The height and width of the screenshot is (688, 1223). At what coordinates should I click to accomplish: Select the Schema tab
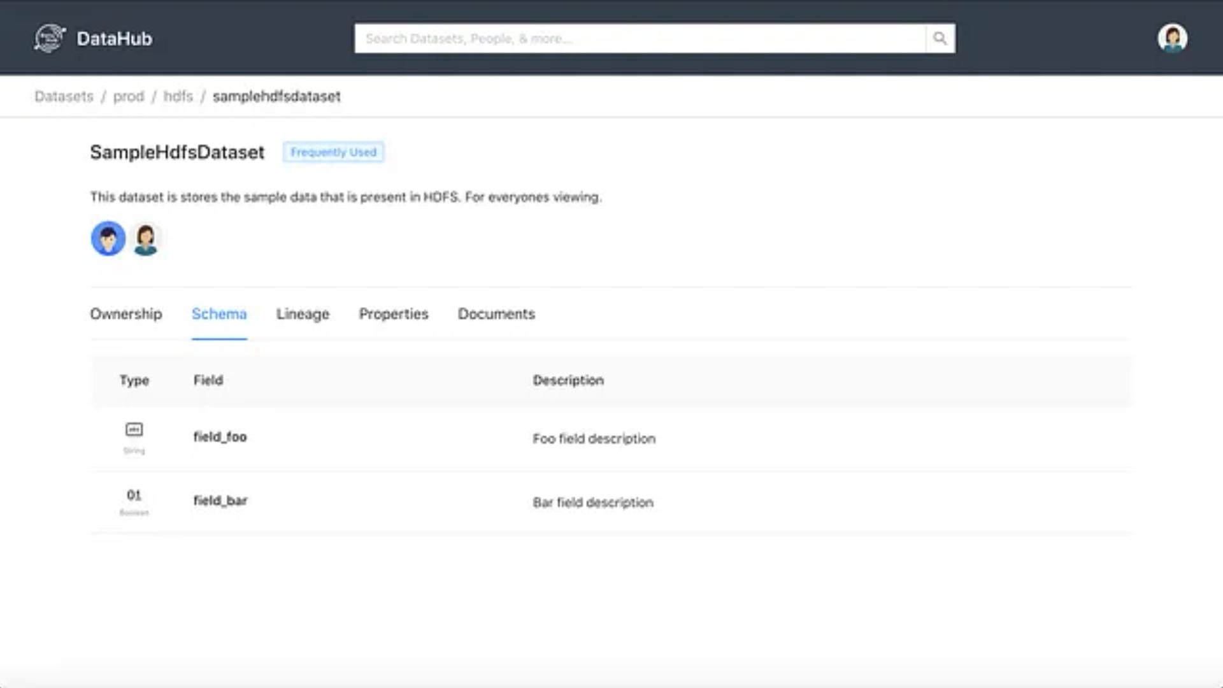[219, 314]
